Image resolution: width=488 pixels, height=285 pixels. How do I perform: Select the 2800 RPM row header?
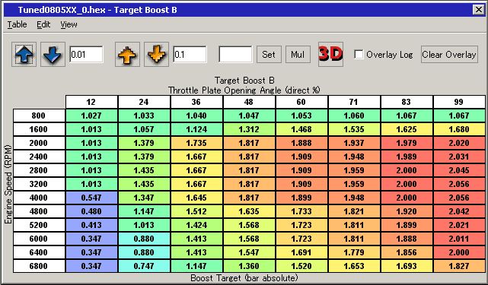click(x=39, y=170)
